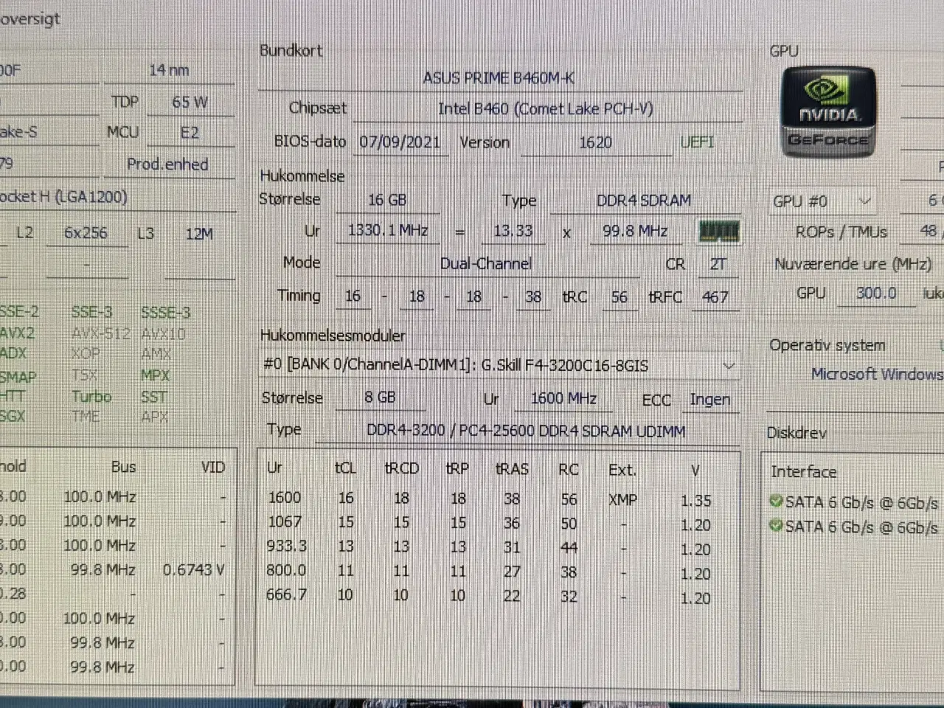944x708 pixels.
Task: Click the Dual-Channel mode field
Action: click(x=486, y=263)
